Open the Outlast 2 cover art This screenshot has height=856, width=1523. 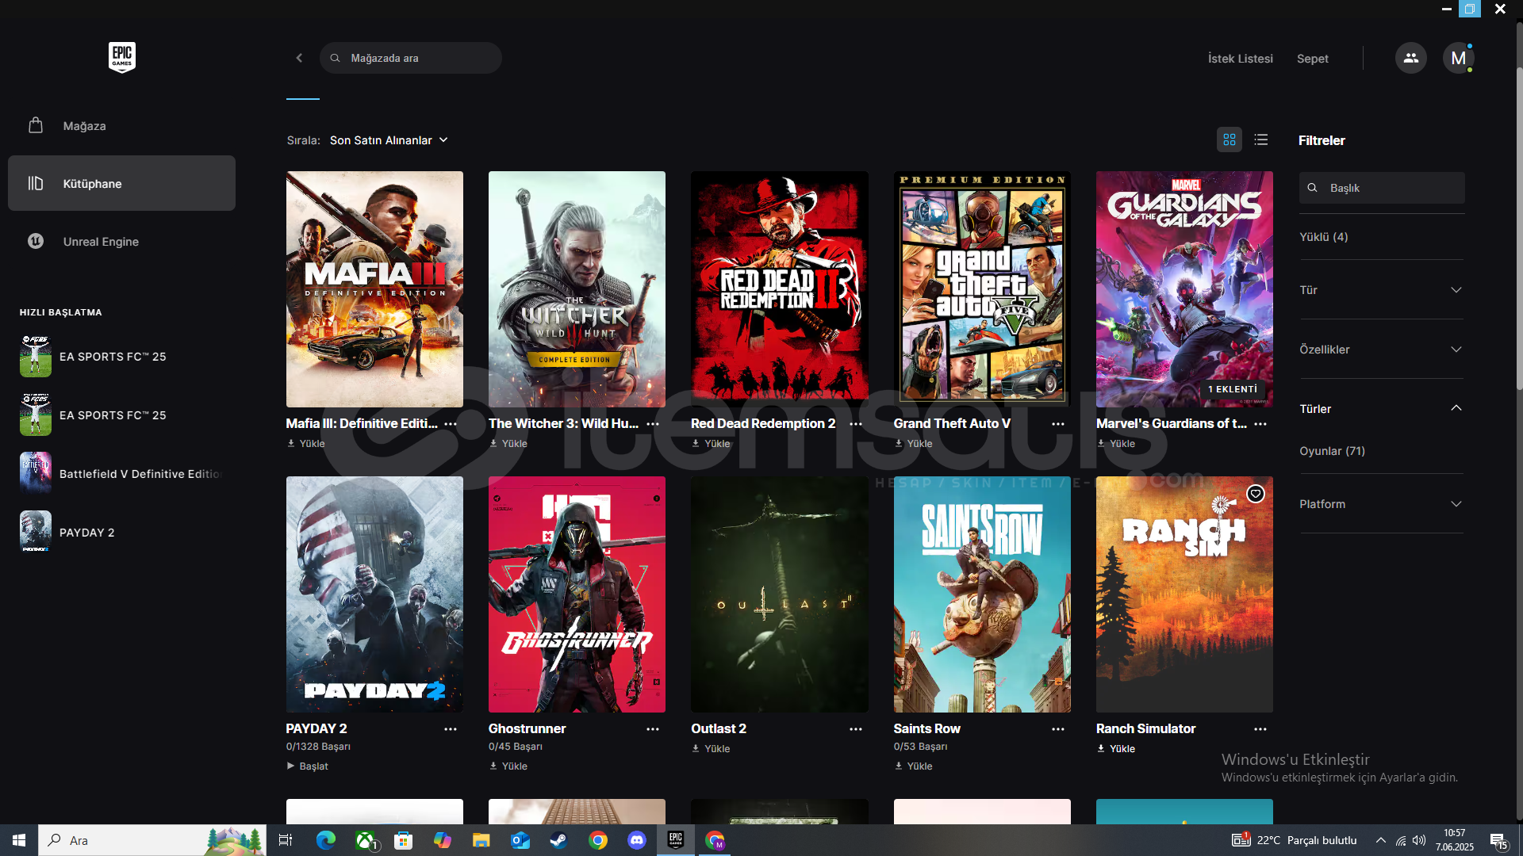tap(780, 594)
